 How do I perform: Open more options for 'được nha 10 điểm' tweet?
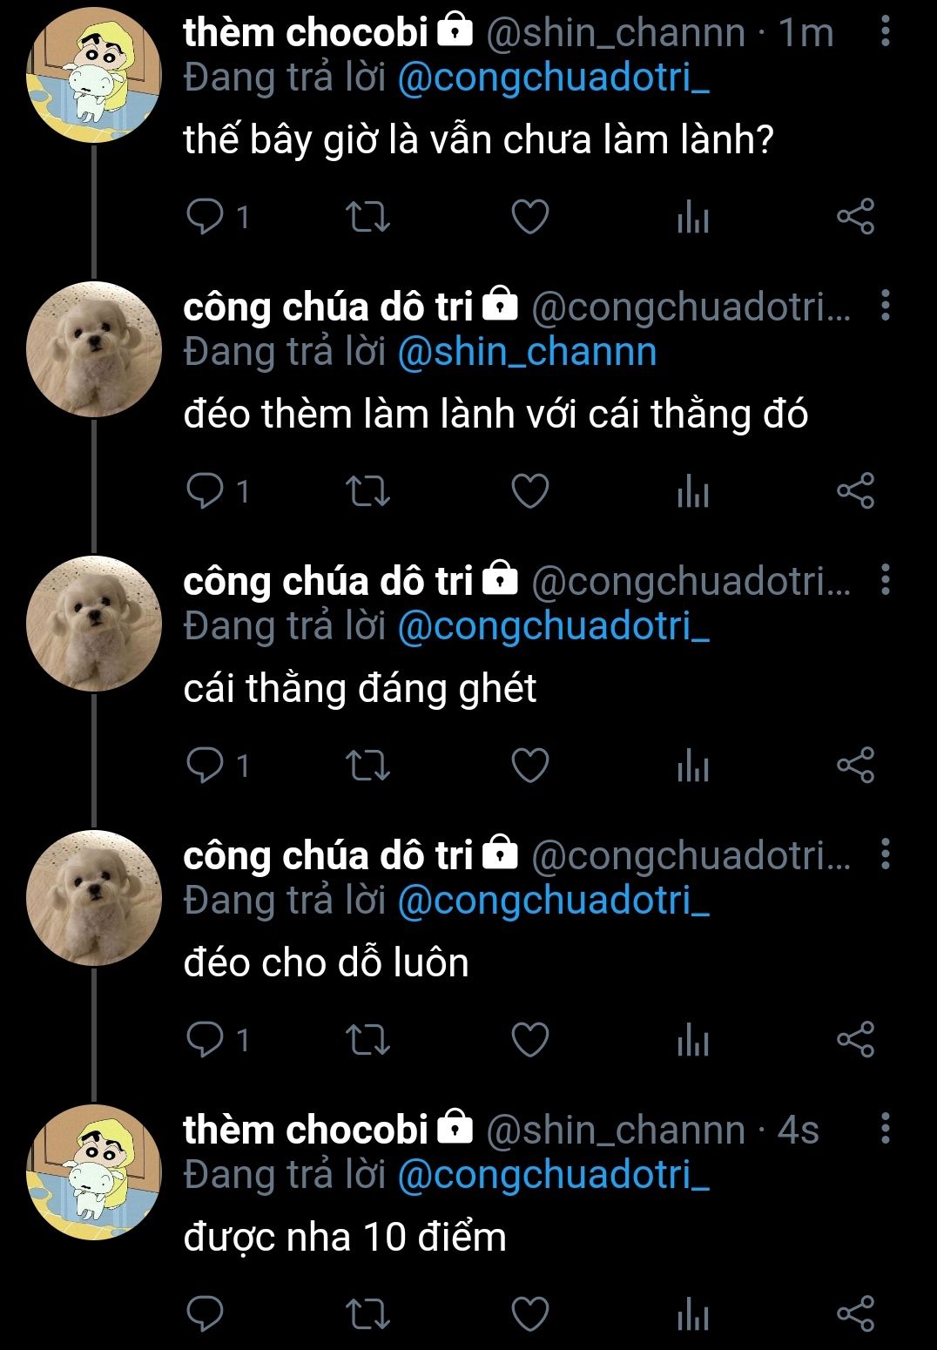pyautogui.click(x=885, y=1129)
